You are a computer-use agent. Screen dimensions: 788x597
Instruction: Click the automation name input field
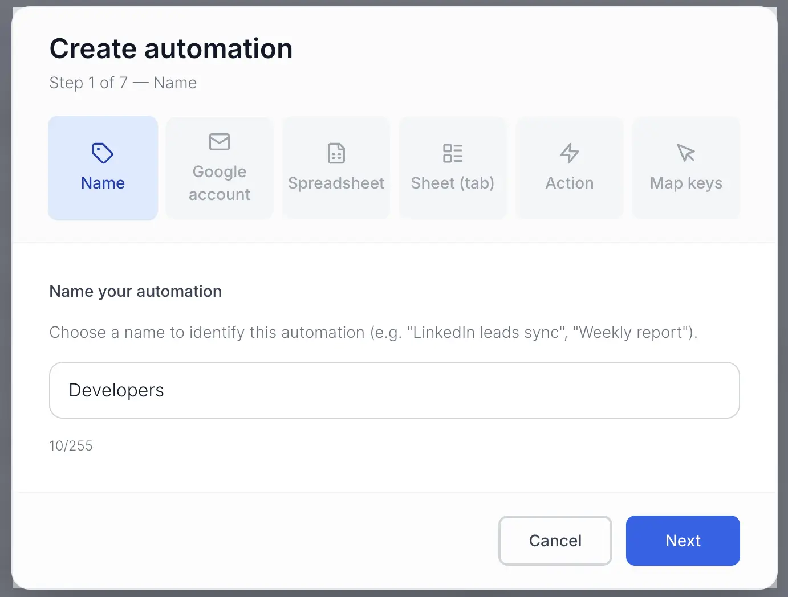394,390
